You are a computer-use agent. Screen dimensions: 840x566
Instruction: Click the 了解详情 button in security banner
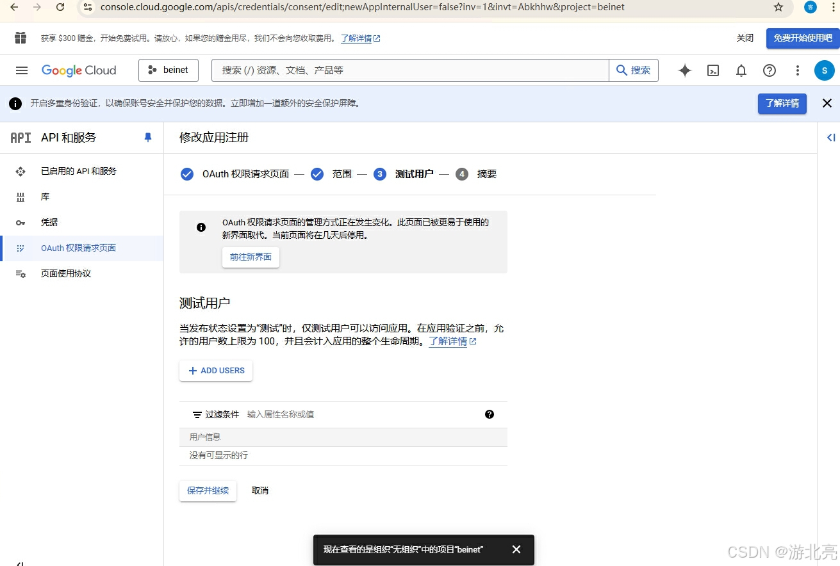[782, 104]
